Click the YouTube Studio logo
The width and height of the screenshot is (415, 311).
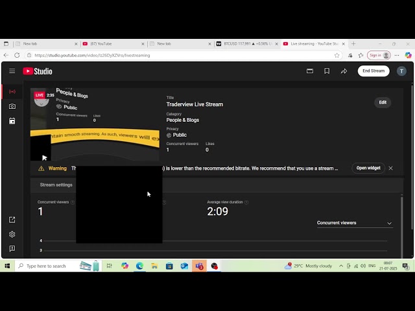coord(38,71)
